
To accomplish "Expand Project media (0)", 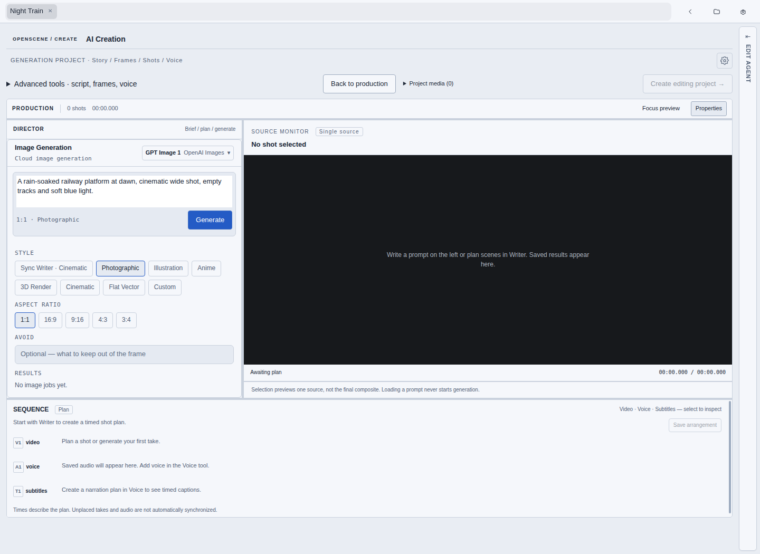I will [428, 83].
